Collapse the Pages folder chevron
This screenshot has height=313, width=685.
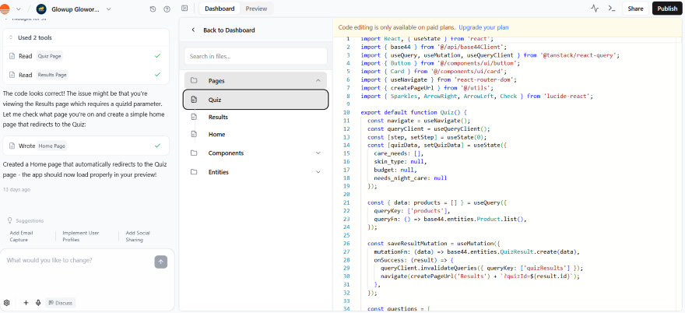pos(318,80)
